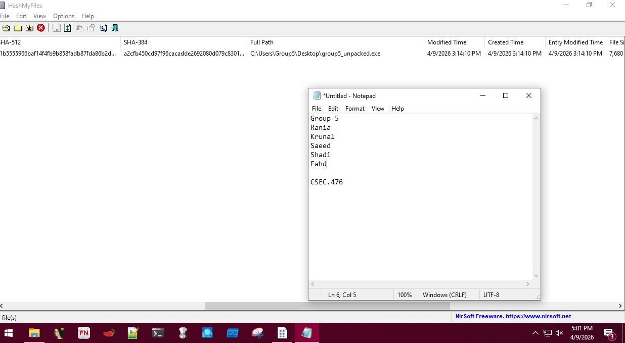This screenshot has width=625, height=343.
Task: Click the network icon in system tray
Action: click(x=548, y=333)
